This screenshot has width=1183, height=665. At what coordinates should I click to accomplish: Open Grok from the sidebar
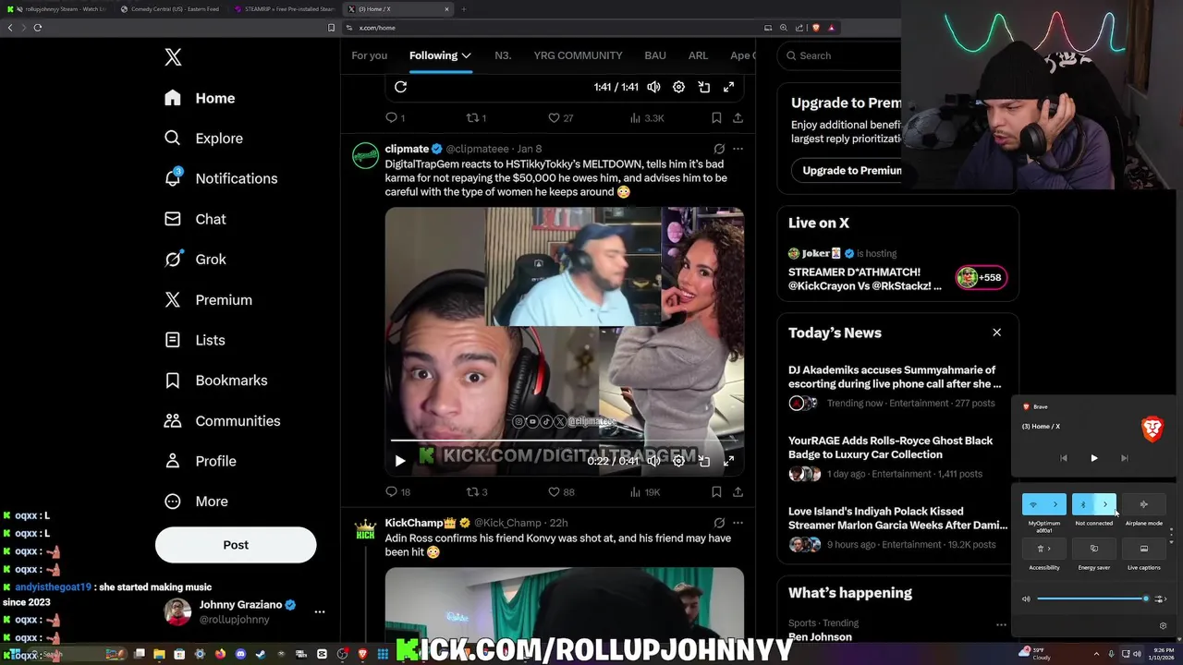tap(196, 260)
